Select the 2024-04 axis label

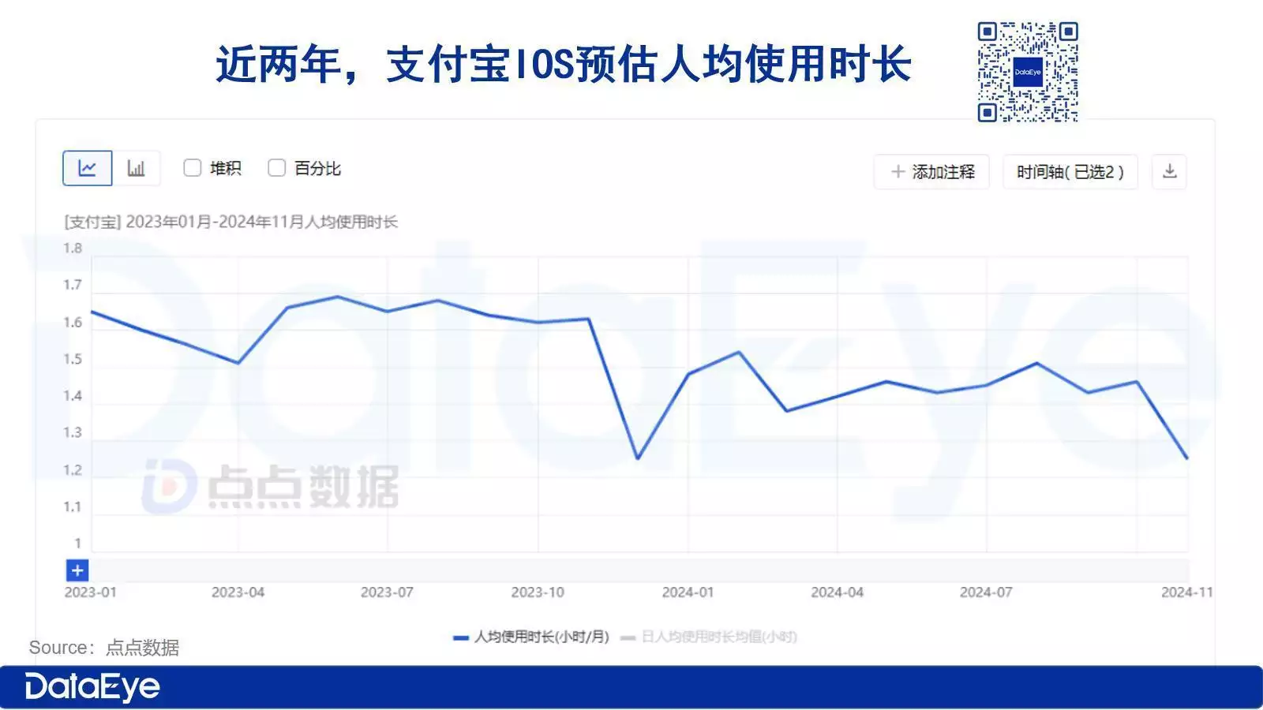coord(837,592)
